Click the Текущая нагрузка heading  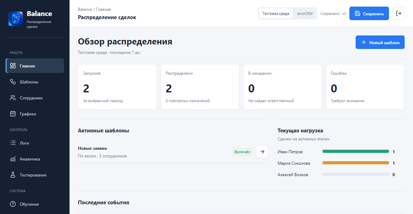[300, 131]
